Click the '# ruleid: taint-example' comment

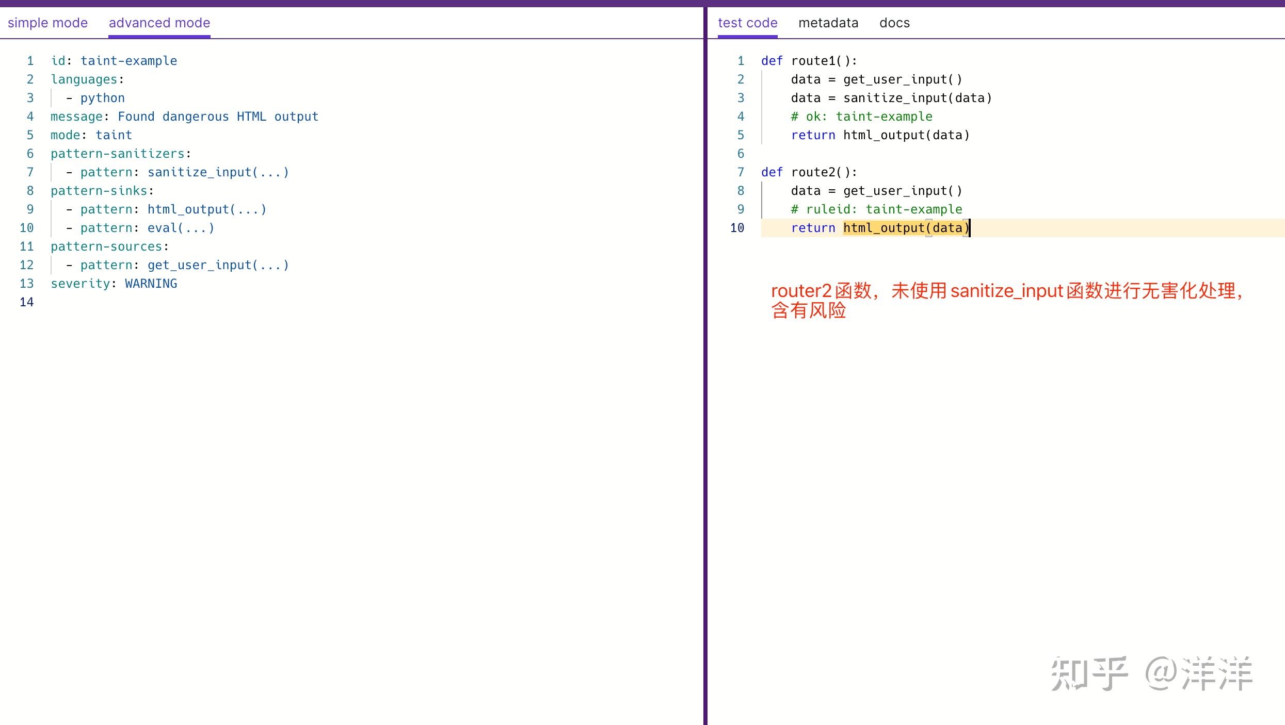[x=876, y=209]
